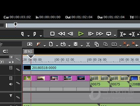Open the pen-style sequence settings icon
This screenshot has width=140, height=106.
(x=38, y=44)
